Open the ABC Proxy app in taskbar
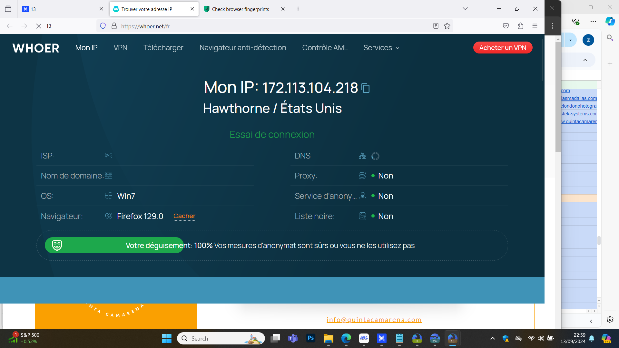This screenshot has width=619, height=348. (364, 338)
